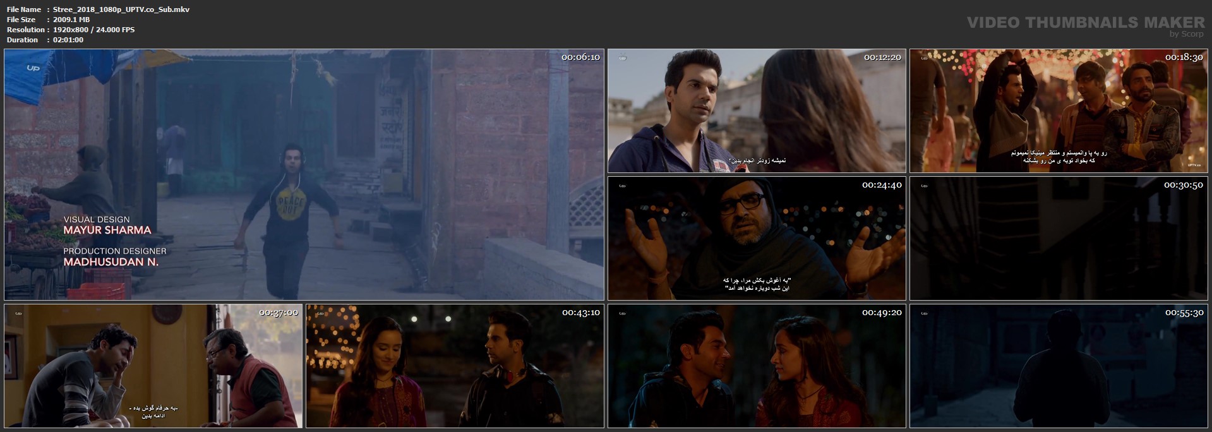Viewport: 1212px width, 432px height.
Task: Click the 00:37:00 timestamp label
Action: 279,313
